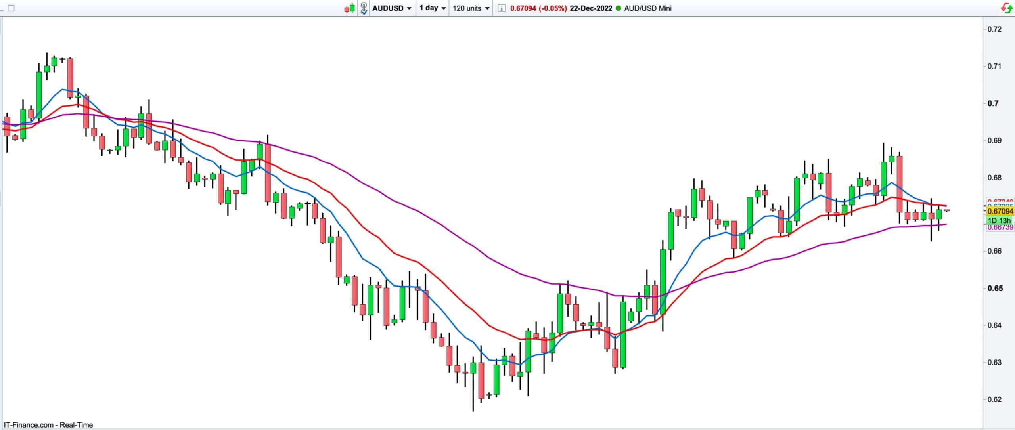Click the green market status dot
This screenshot has height=430, width=1015.
(618, 8)
